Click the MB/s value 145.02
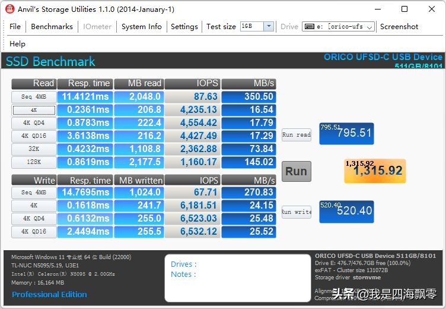 (249, 162)
